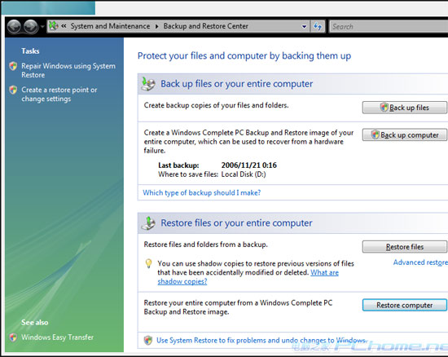Select the Last backup date 2006/11/21 0:16
448x357 pixels.
[249, 165]
